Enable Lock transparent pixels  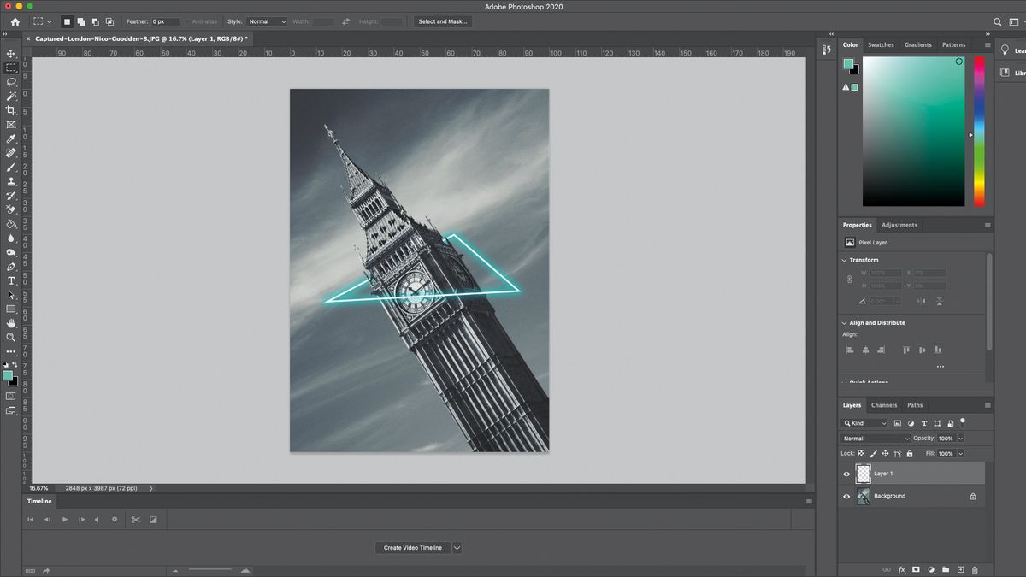tap(860, 453)
